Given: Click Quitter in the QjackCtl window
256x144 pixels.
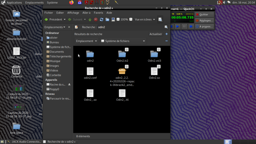Looking at the screenshot, I should [204, 14].
